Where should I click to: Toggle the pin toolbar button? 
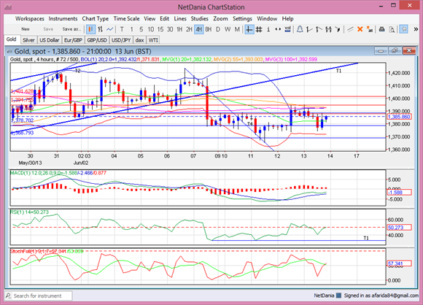click(404, 29)
